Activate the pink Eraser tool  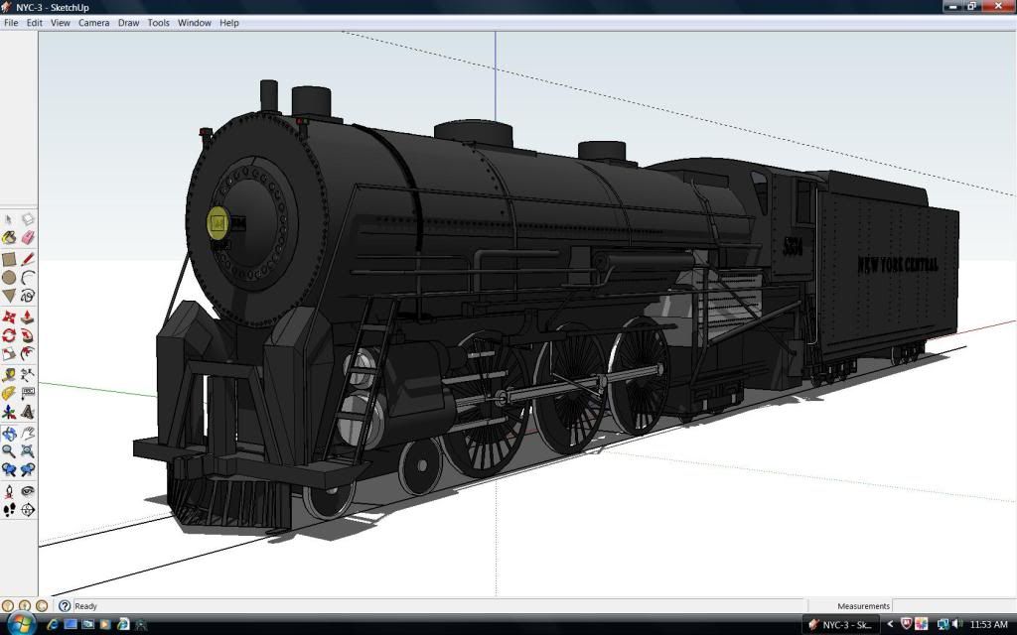tap(27, 238)
